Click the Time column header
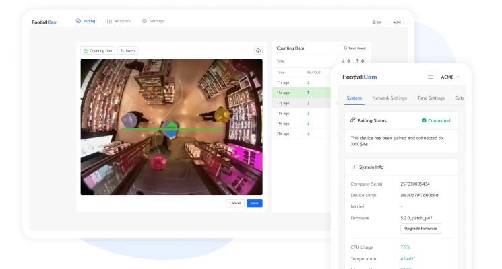This screenshot has width=502, height=269. pos(281,73)
